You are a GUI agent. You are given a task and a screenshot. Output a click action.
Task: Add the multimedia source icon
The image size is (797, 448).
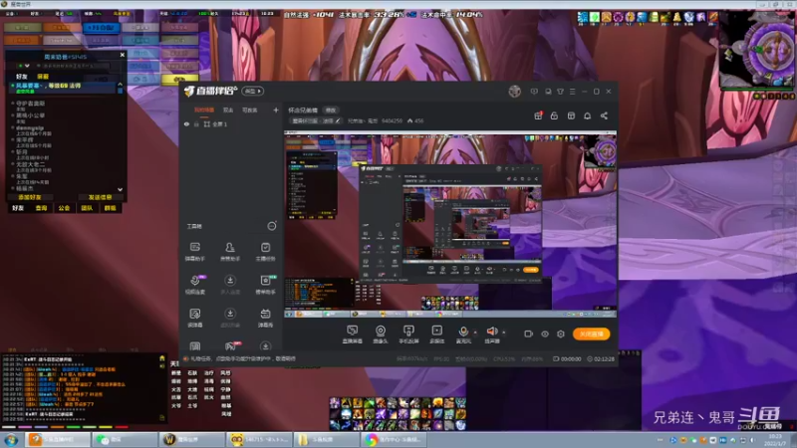tap(436, 335)
